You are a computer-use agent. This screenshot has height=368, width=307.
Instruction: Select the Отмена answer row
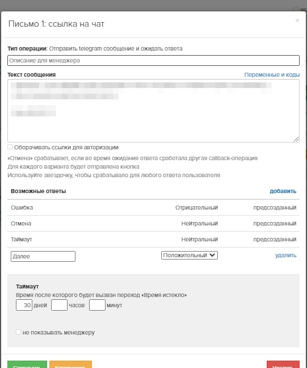153,223
